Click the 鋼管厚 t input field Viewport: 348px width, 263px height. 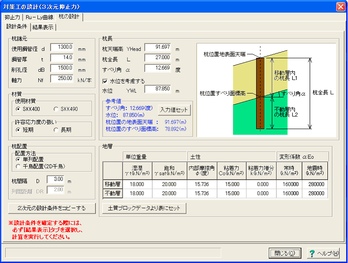(62, 57)
